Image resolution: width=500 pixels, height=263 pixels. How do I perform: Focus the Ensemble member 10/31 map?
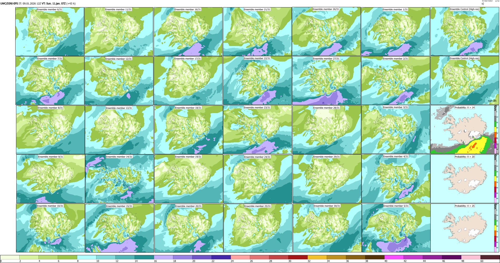(50, 228)
